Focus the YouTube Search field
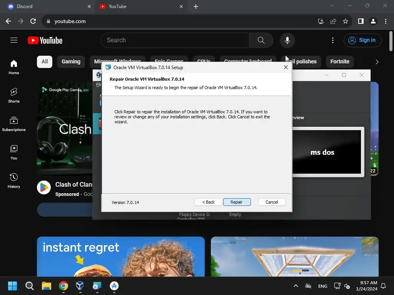 pyautogui.click(x=175, y=40)
